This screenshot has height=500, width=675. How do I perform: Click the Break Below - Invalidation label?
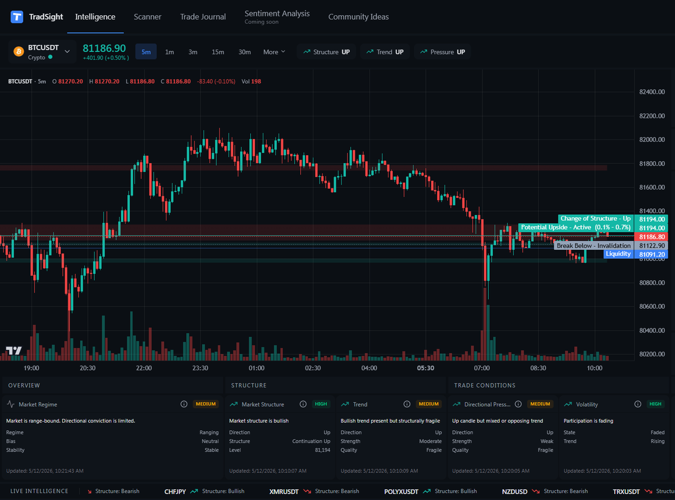(594, 246)
